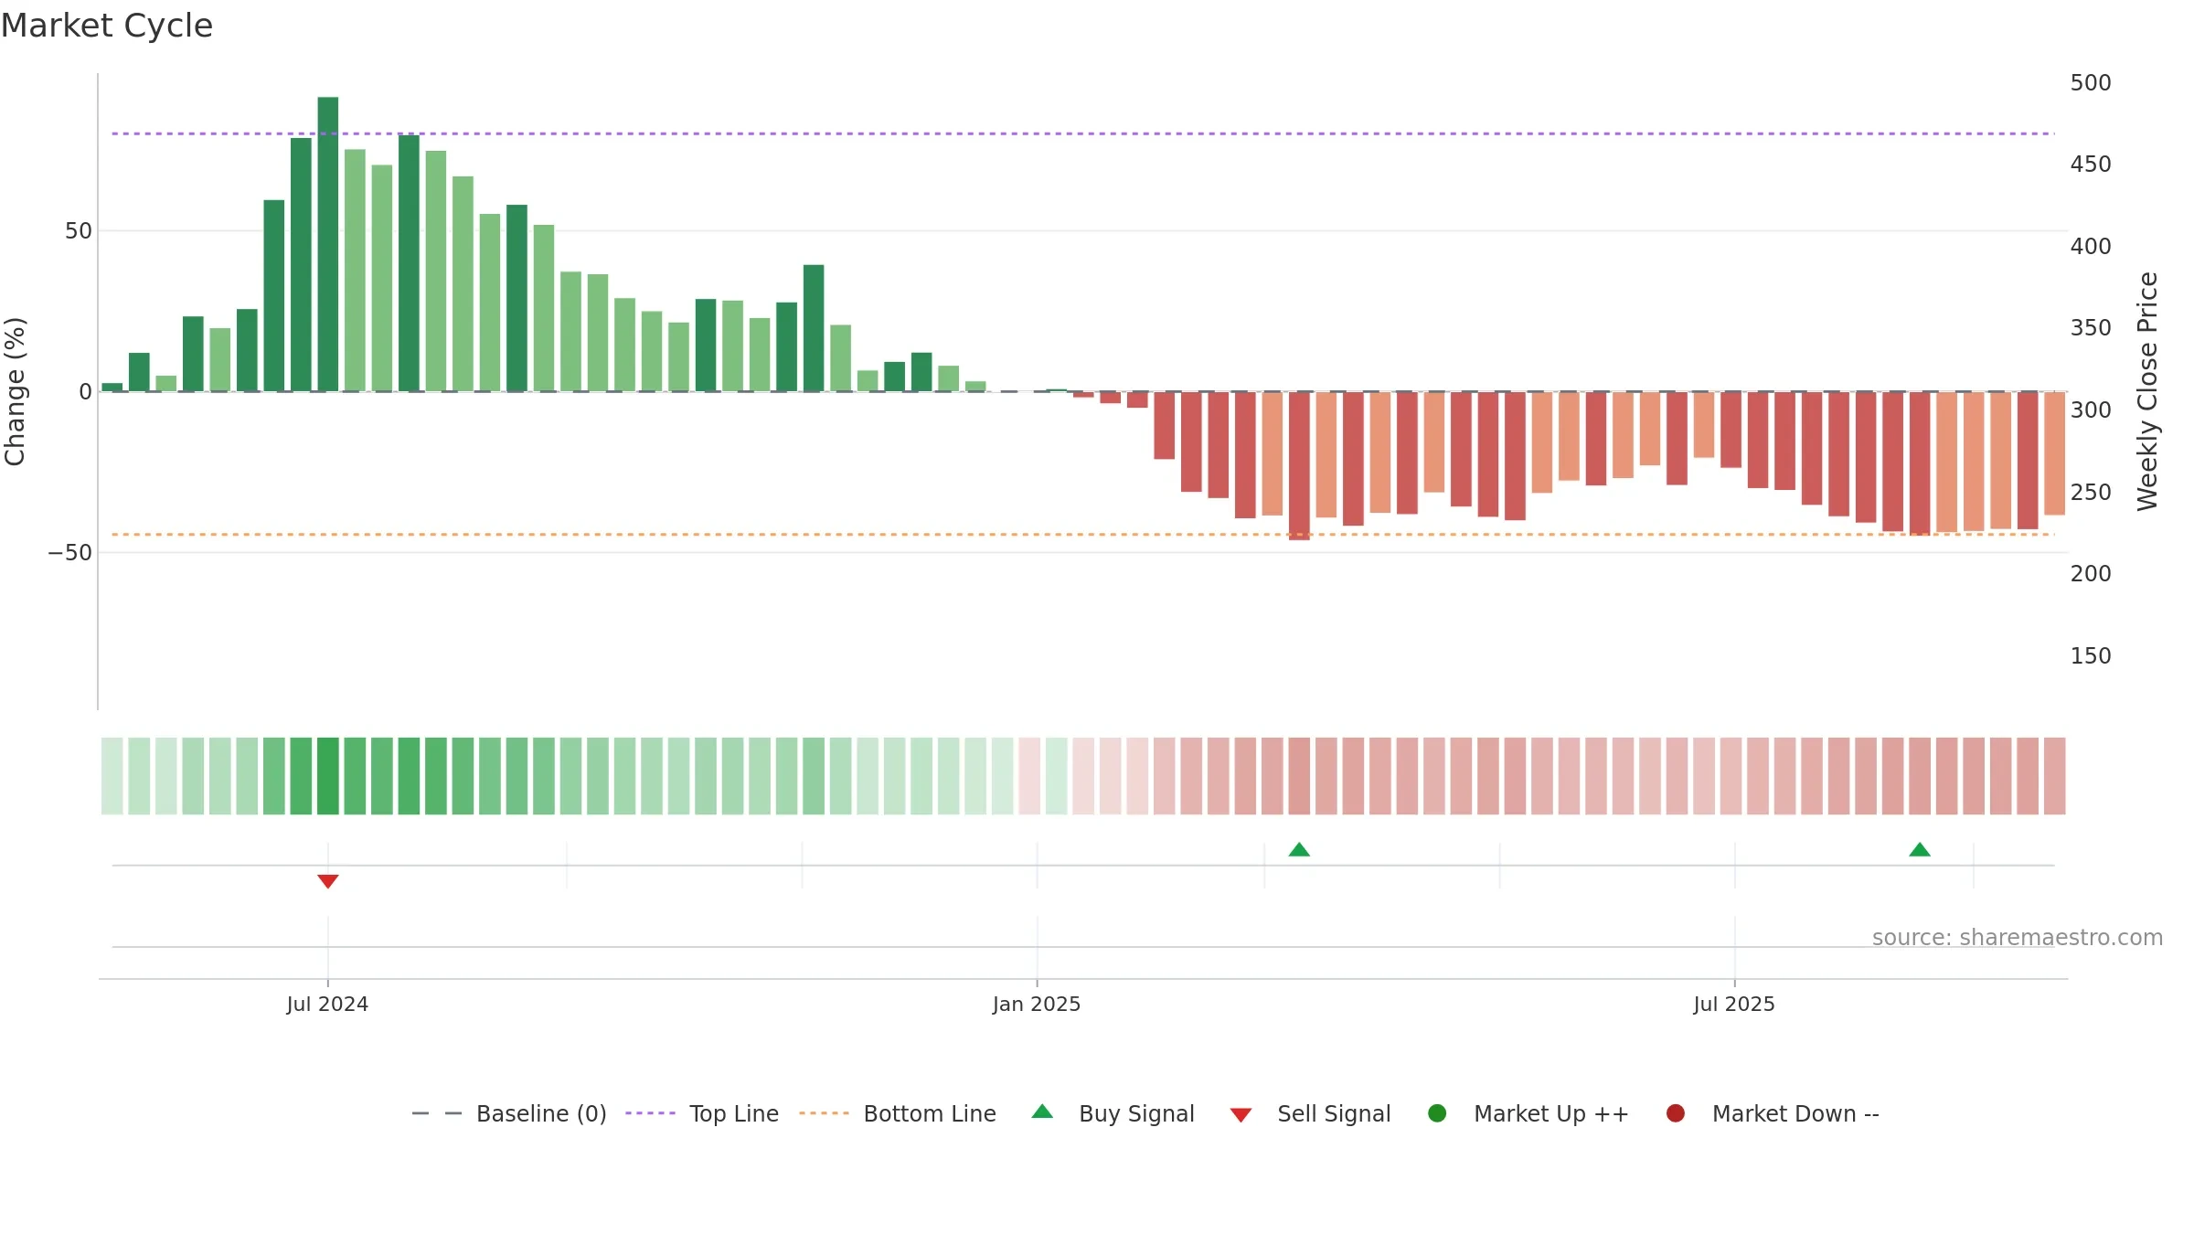Click the Jan 2025 x-axis label
This screenshot has width=2194, height=1234.
1037,1004
